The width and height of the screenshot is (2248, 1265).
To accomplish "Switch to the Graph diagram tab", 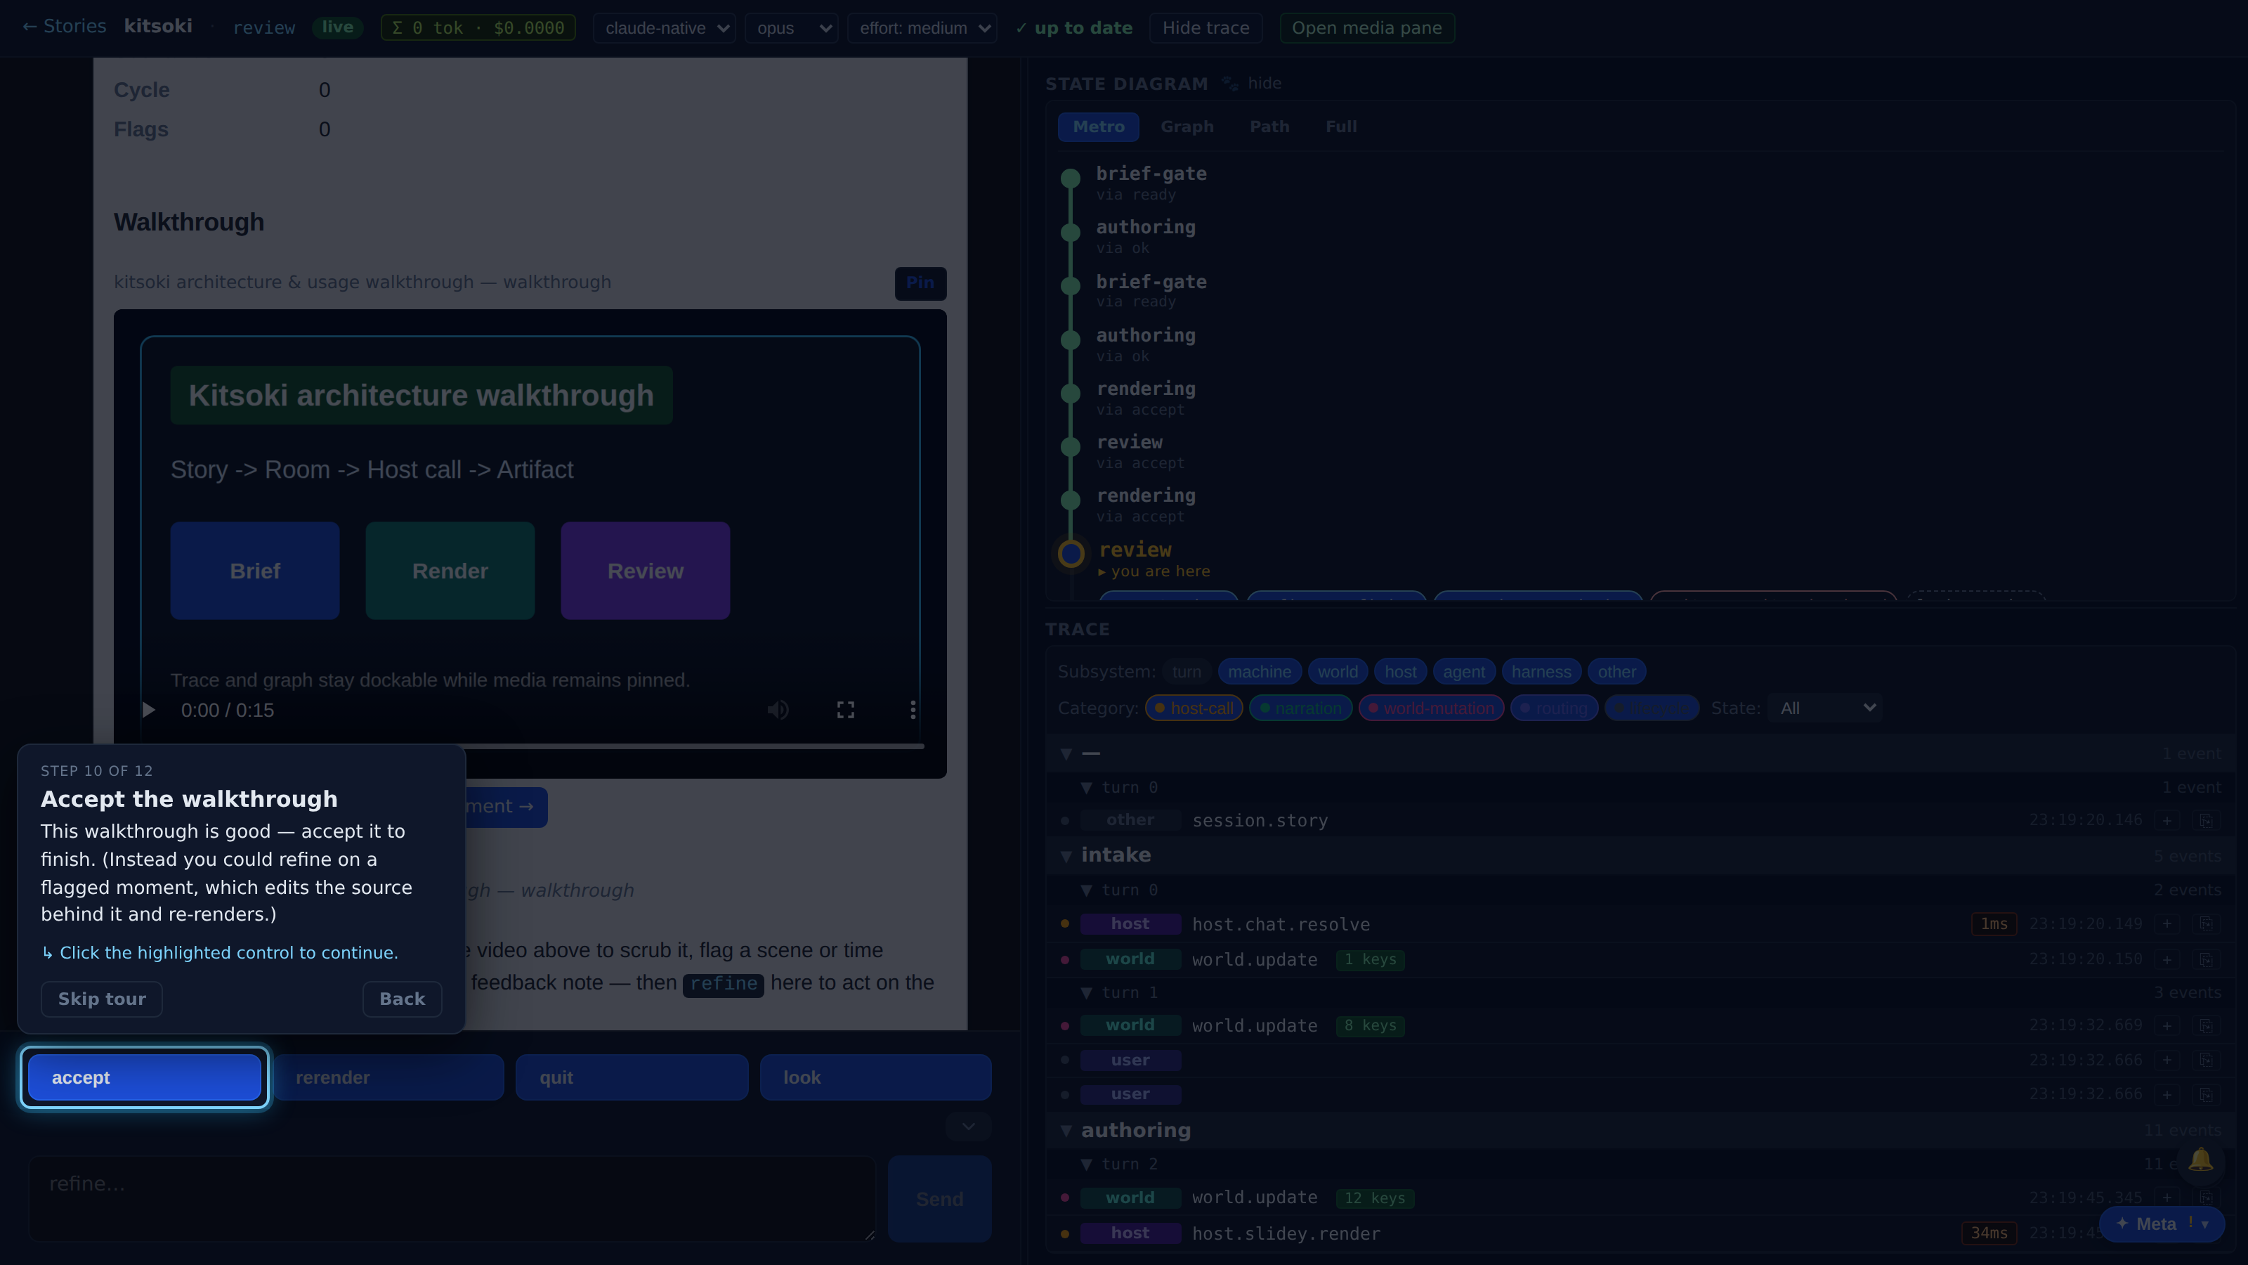I will (x=1187, y=126).
